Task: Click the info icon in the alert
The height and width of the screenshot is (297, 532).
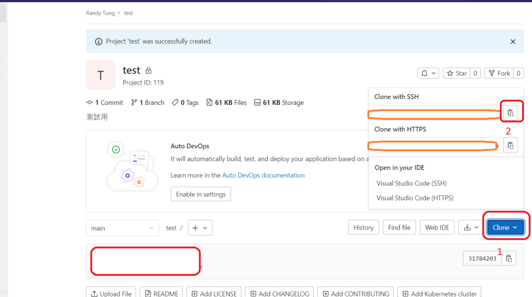Action: coord(98,42)
